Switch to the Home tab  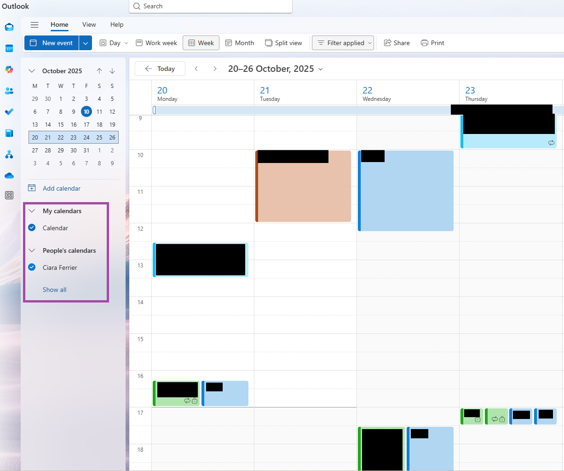point(59,25)
